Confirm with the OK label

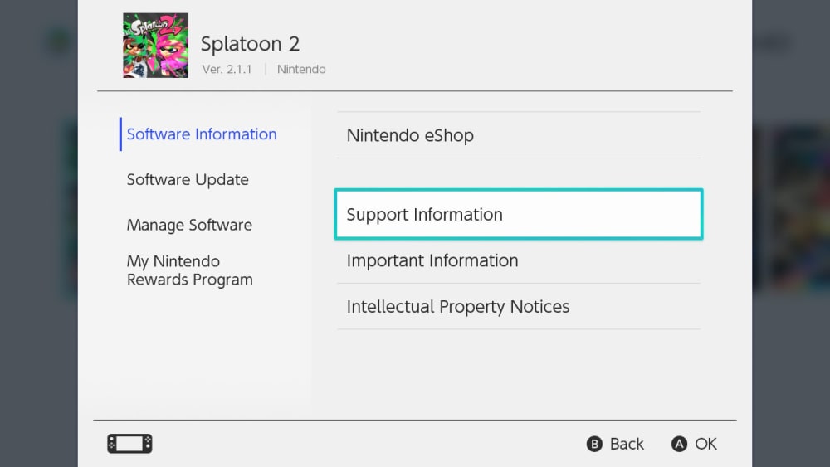pos(705,444)
